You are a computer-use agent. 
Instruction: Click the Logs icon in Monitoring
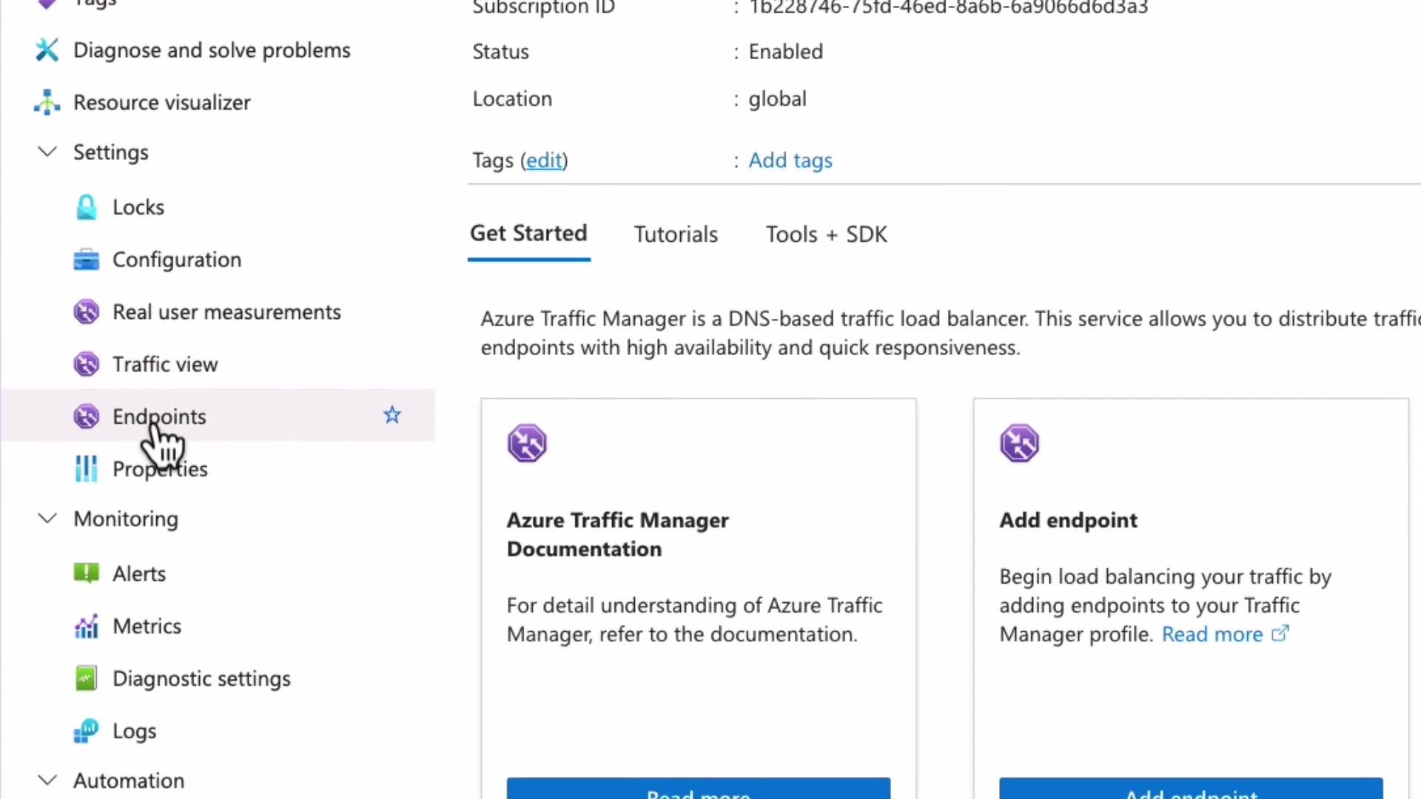click(86, 731)
